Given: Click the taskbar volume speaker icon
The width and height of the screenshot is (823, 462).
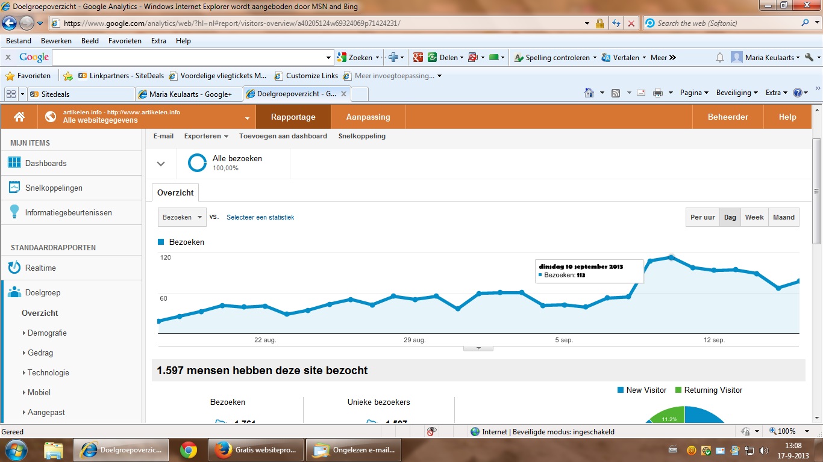Looking at the screenshot, I should pyautogui.click(x=764, y=449).
